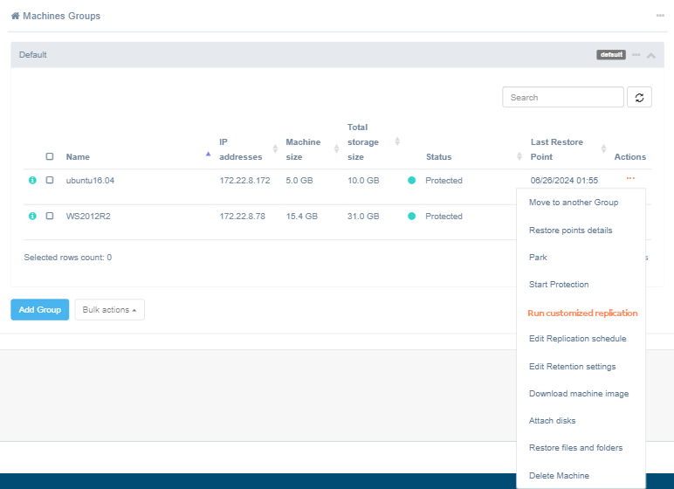Click the gray default badge

pos(611,55)
